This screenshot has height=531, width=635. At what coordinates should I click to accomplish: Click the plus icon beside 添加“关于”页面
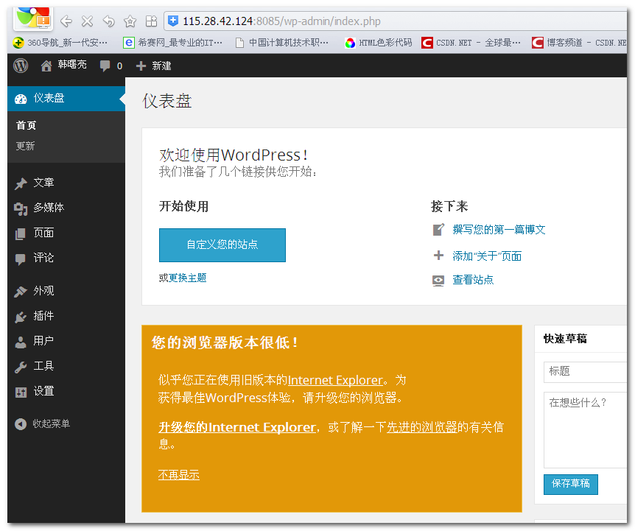pyautogui.click(x=438, y=255)
